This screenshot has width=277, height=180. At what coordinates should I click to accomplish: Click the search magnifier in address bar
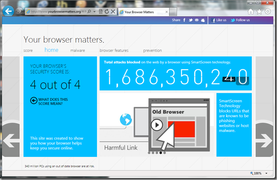tap(89, 12)
